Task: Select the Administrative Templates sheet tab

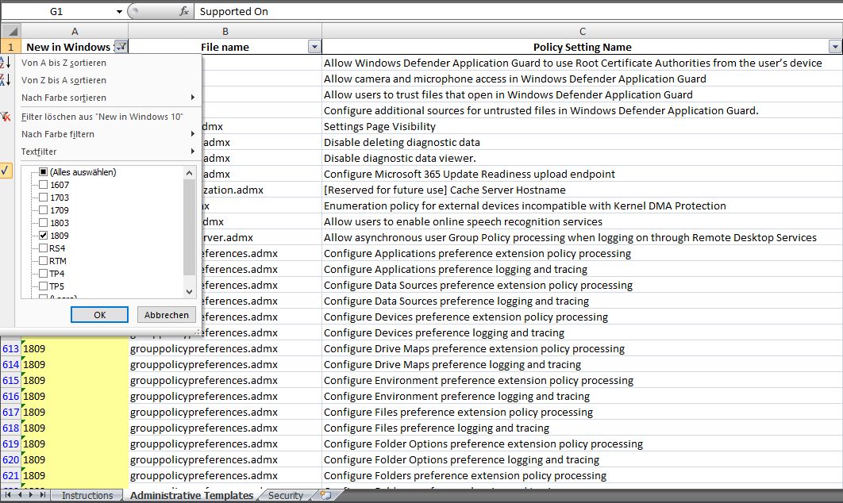Action: [191, 495]
